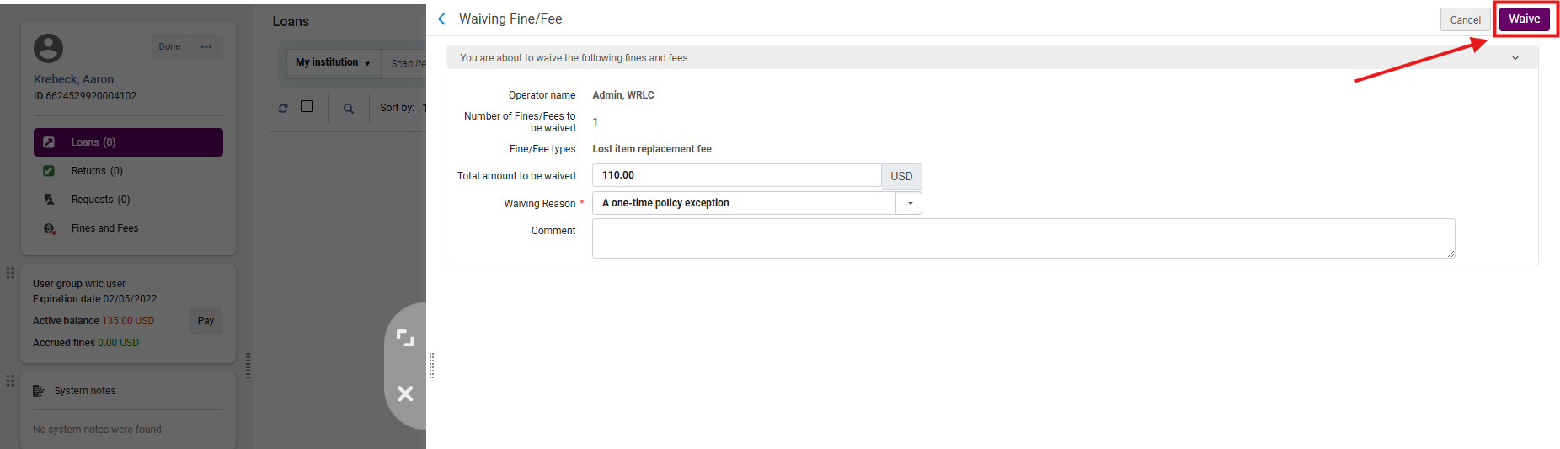Click the Cancel button

pyautogui.click(x=1465, y=20)
